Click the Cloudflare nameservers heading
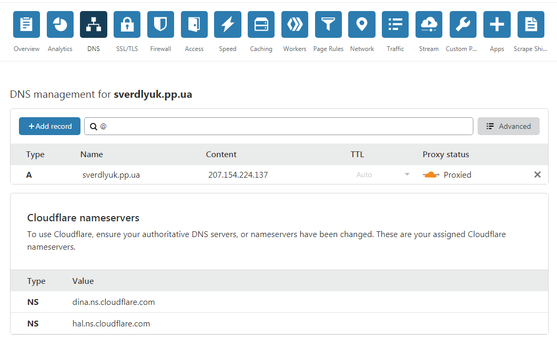Viewport: 557px width, 338px height. click(83, 218)
